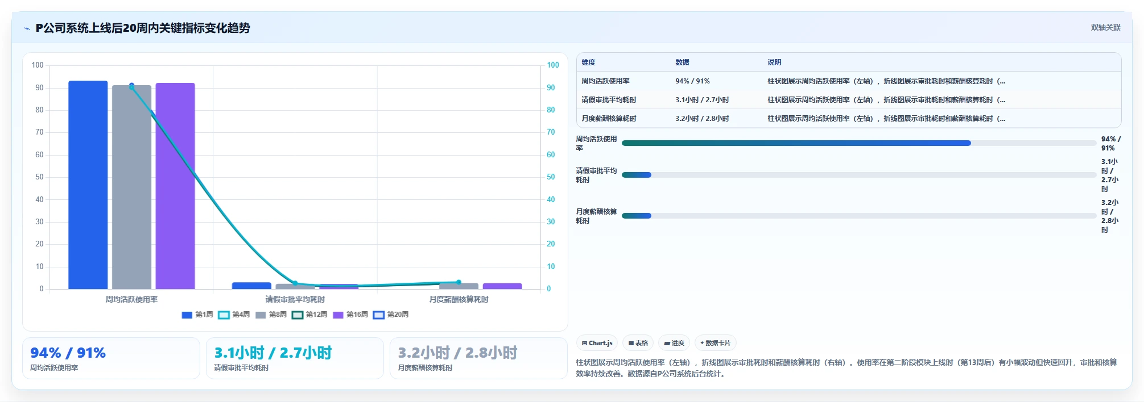Open the 3.1小时 / 2.7小时 stat card

point(295,358)
